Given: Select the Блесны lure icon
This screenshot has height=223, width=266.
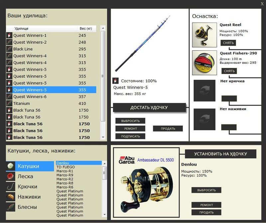Looking at the screenshot, I should [11, 207].
